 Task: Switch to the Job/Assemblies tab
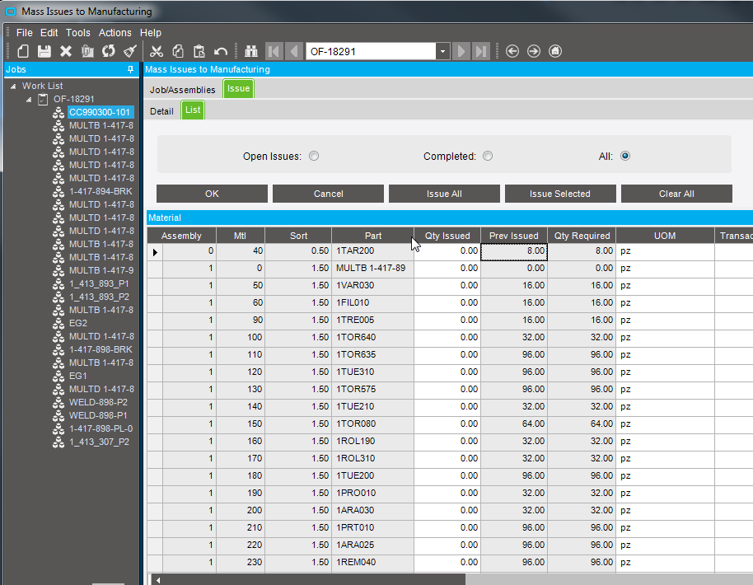click(183, 90)
